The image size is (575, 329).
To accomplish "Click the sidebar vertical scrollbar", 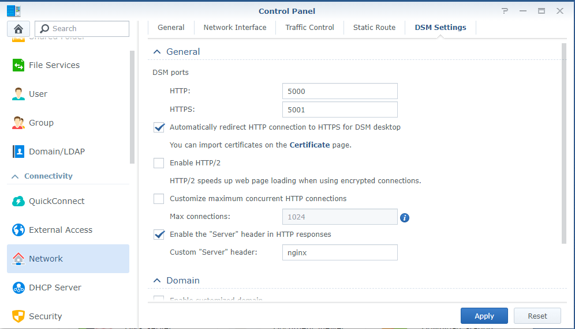I will click(132, 107).
